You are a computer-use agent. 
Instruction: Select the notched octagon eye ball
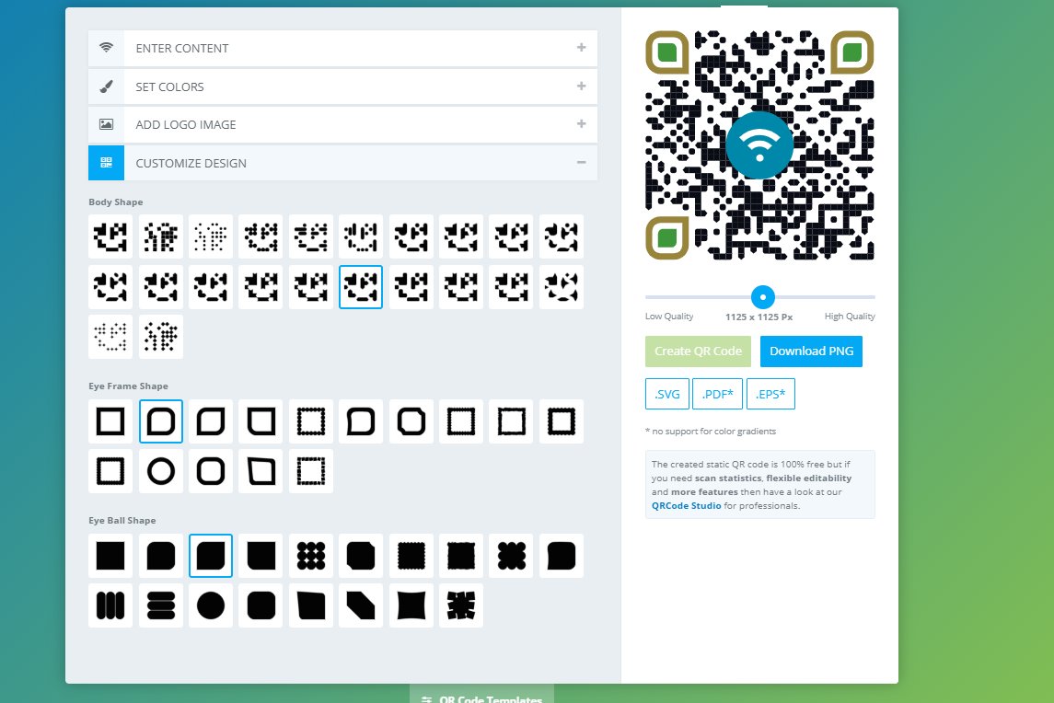pos(361,556)
